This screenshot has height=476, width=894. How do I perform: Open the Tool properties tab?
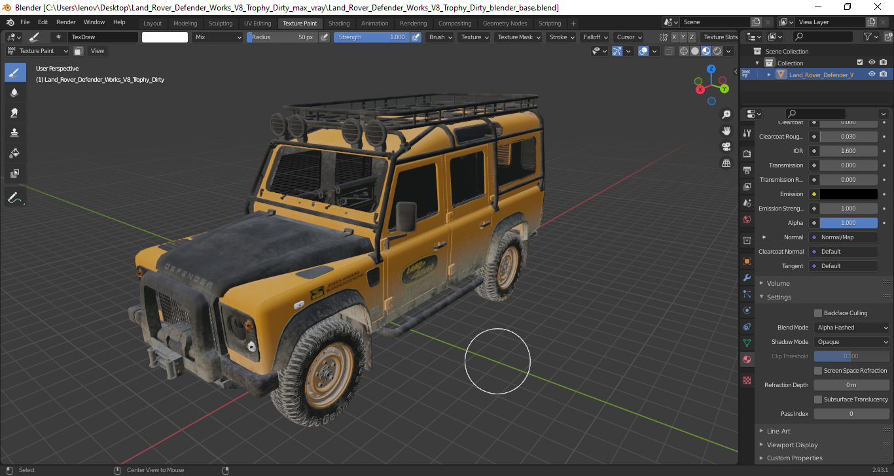[747, 133]
